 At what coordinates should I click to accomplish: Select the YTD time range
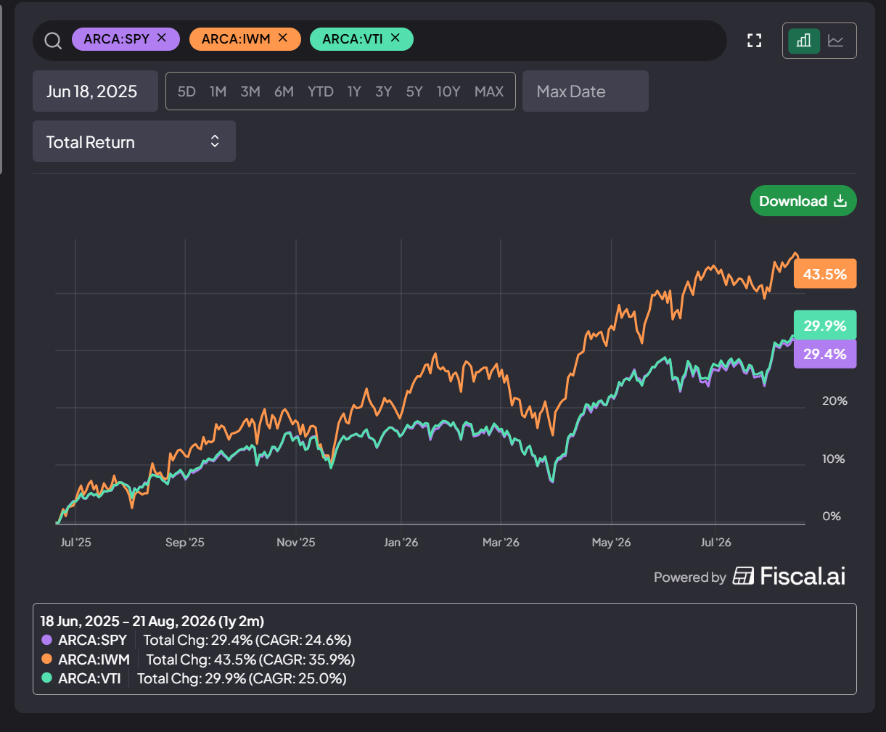(320, 91)
